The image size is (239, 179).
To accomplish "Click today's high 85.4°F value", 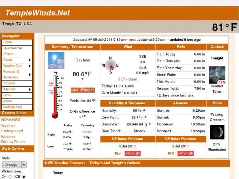I will pos(67,132).
